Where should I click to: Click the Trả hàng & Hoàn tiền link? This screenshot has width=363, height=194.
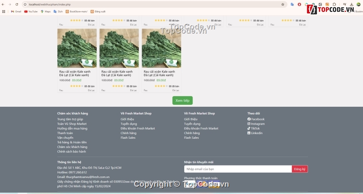click(x=72, y=142)
